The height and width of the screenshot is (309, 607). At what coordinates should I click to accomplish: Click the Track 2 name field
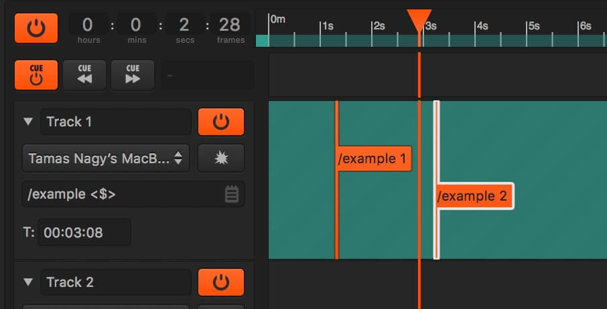[116, 282]
